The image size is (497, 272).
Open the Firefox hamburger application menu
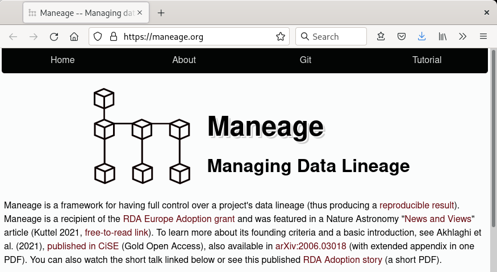click(x=483, y=36)
